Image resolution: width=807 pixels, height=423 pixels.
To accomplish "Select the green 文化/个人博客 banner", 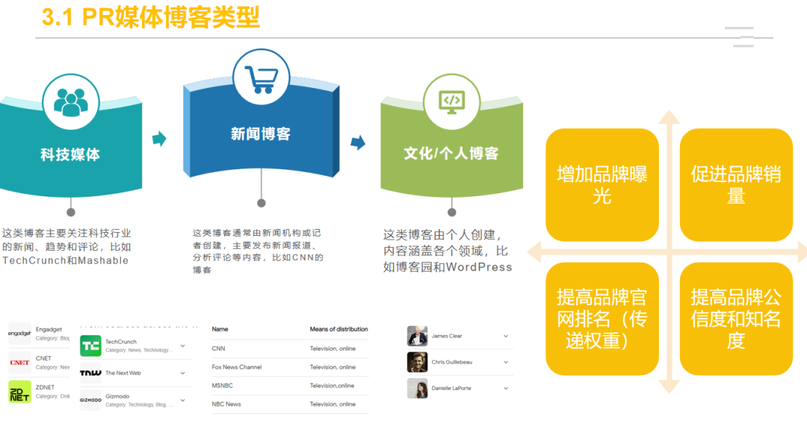I will point(452,146).
